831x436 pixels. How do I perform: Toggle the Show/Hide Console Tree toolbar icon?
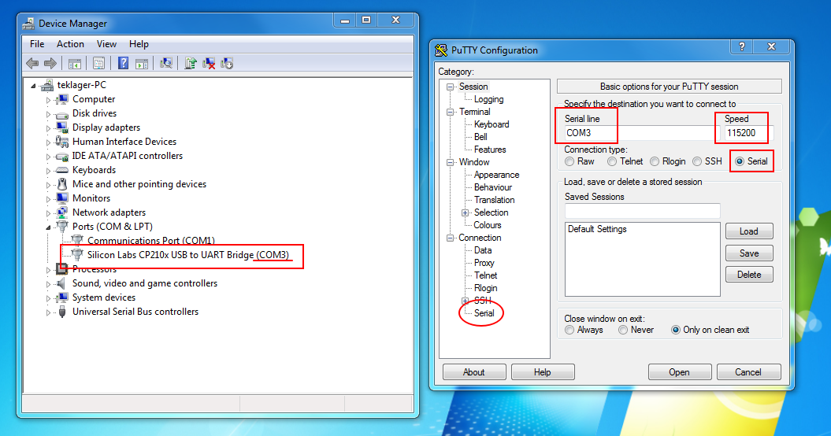coord(74,64)
